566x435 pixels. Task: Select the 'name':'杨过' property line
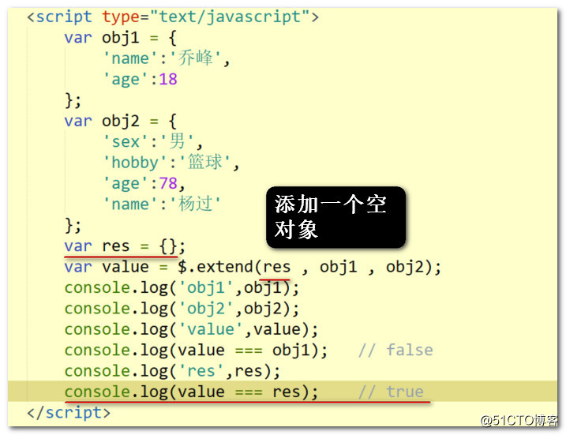tap(162, 204)
